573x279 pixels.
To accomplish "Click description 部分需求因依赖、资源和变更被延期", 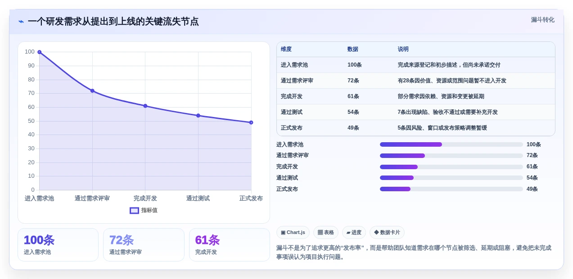I will pyautogui.click(x=441, y=96).
